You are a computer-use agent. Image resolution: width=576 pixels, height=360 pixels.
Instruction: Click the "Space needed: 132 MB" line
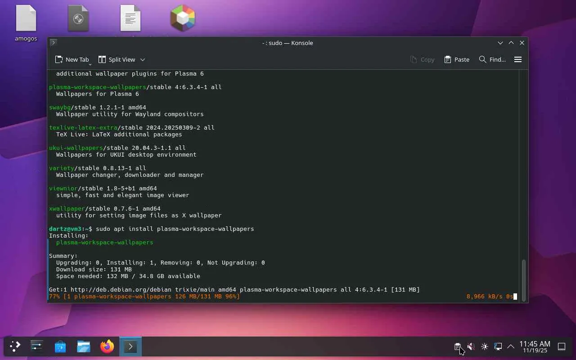coord(128,276)
